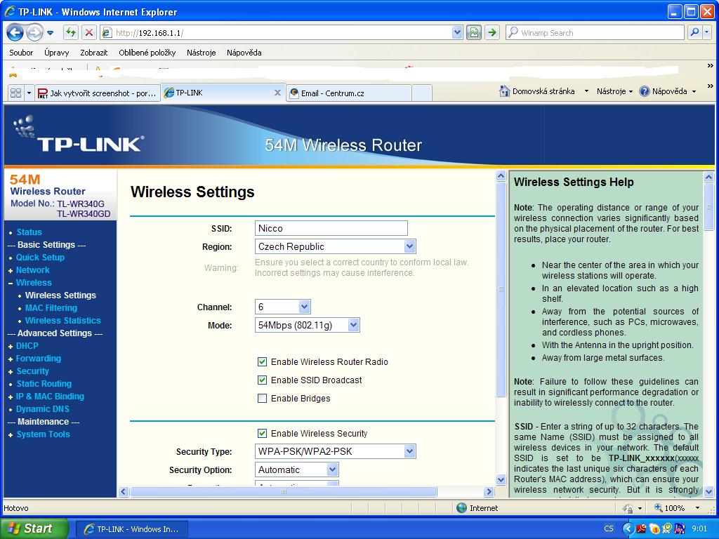
Task: Open the Region dropdown showing Czech Republic
Action: tap(335, 246)
